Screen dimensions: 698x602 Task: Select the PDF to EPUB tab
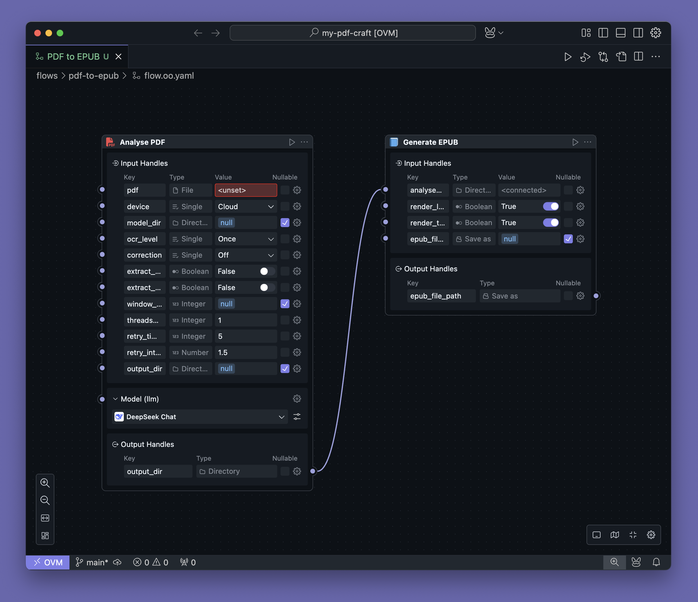pos(73,57)
